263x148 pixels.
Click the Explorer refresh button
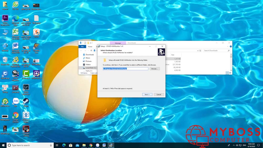pos(200,51)
